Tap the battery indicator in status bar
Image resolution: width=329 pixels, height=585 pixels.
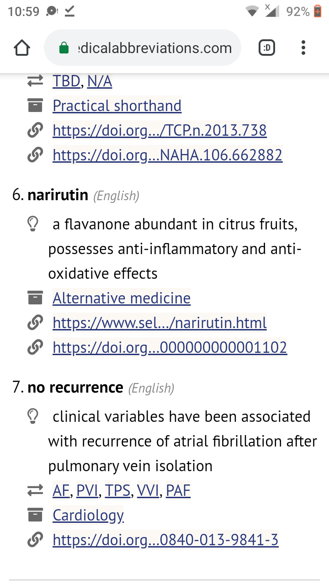(318, 11)
